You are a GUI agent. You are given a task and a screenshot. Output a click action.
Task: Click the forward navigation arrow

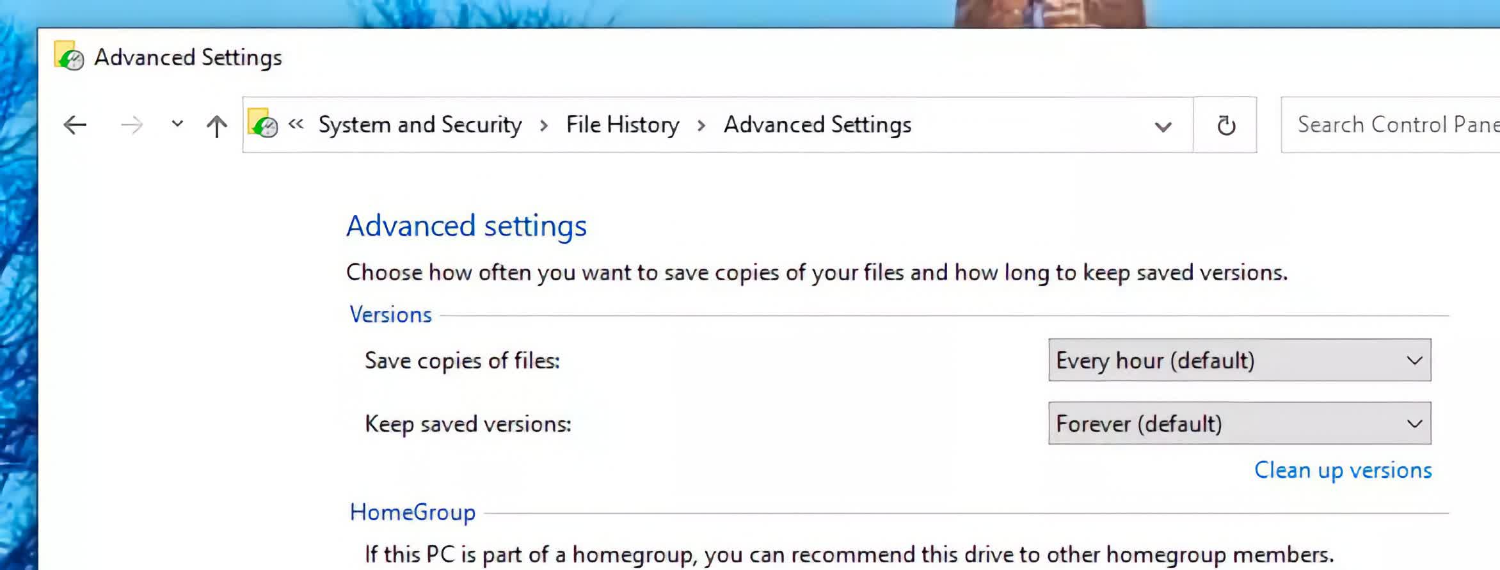[132, 125]
